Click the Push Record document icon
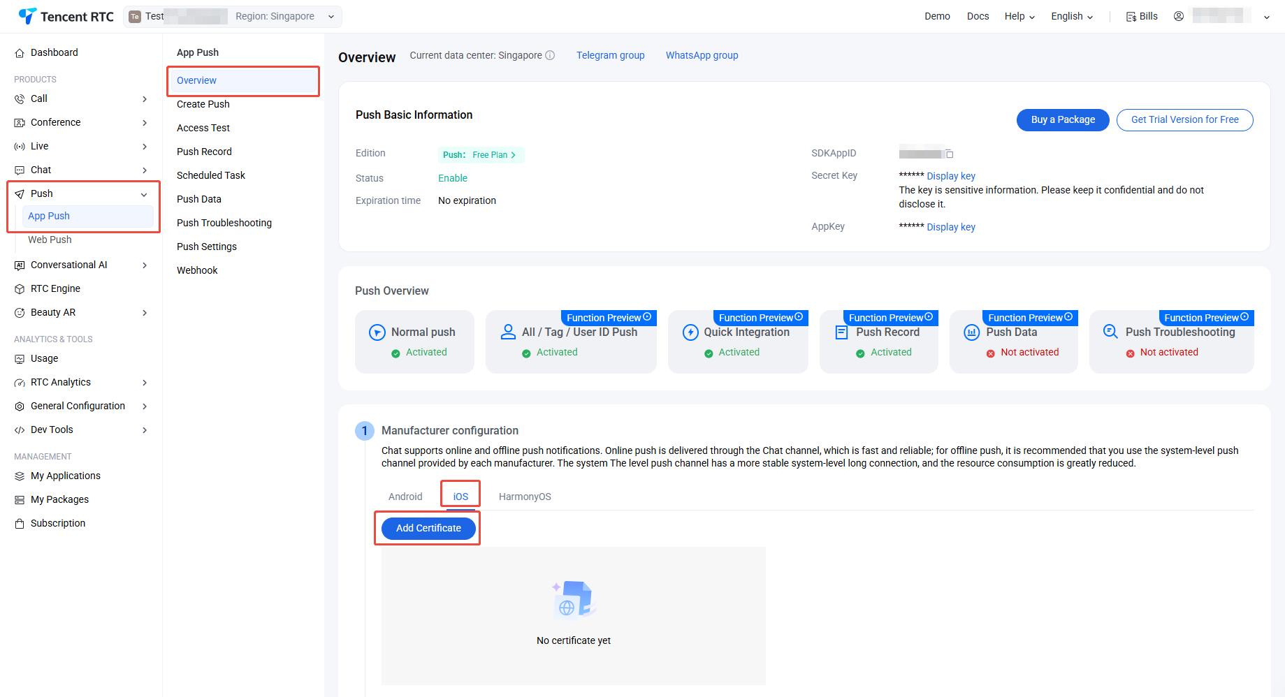This screenshot has height=697, width=1285. [842, 332]
